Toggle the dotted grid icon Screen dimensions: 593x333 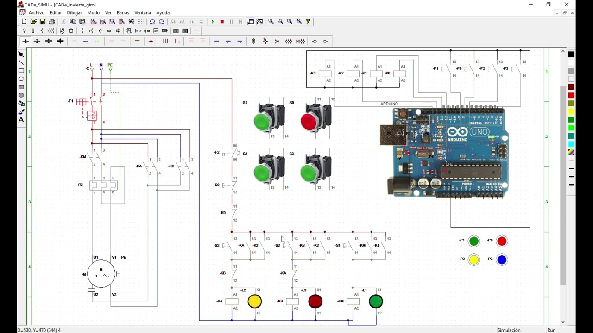[x=141, y=21]
